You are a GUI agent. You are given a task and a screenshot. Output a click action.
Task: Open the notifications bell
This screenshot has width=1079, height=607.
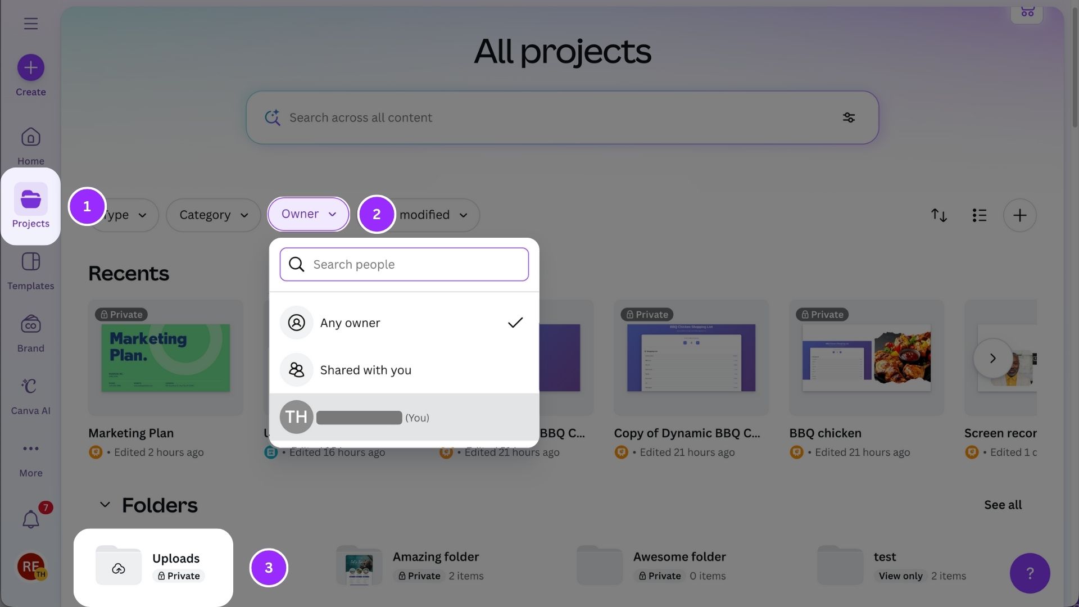[31, 519]
